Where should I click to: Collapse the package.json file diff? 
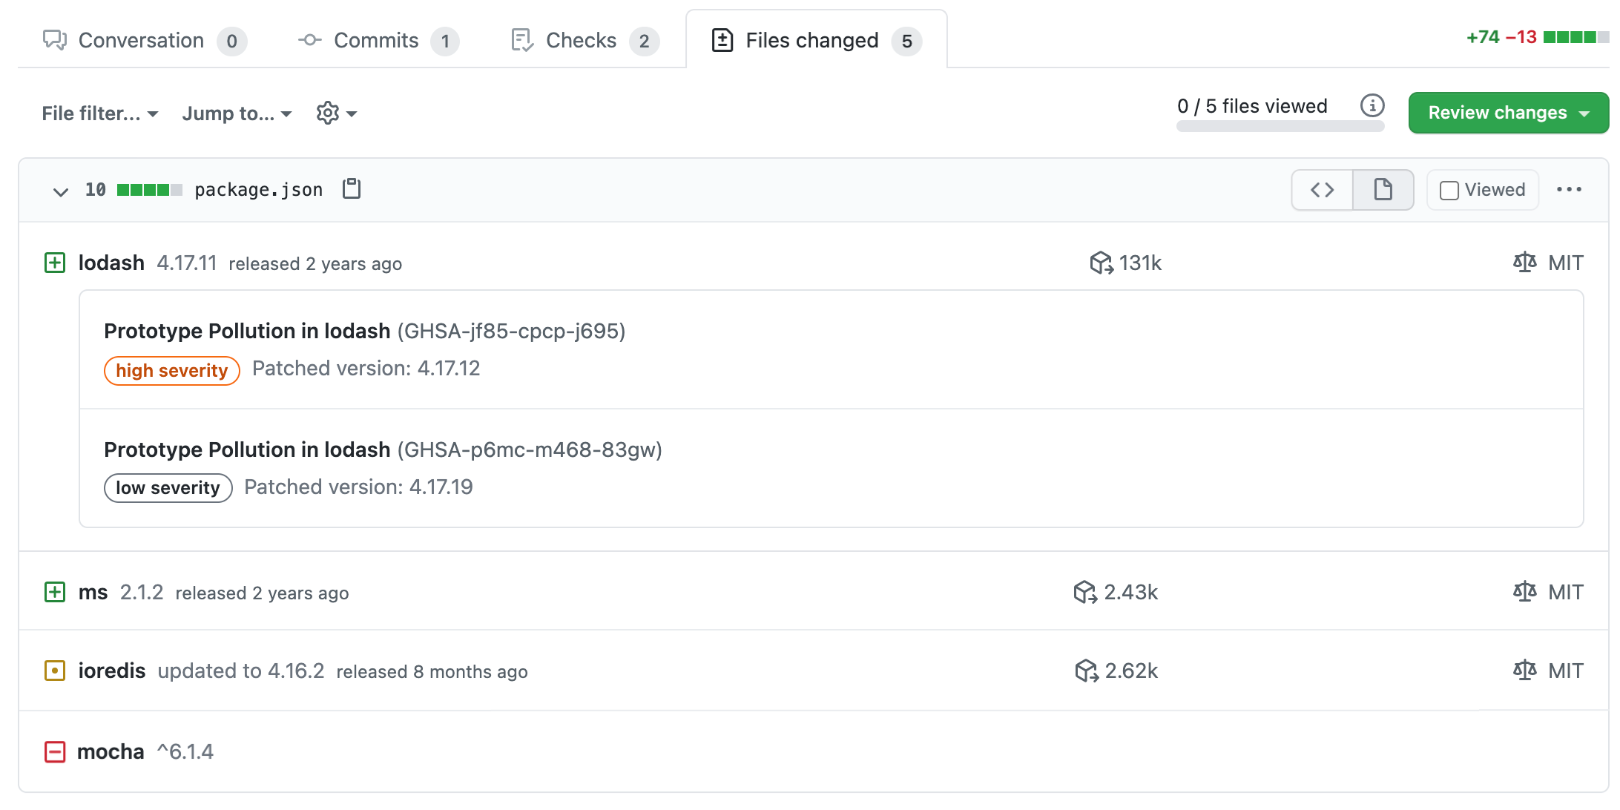click(x=59, y=190)
